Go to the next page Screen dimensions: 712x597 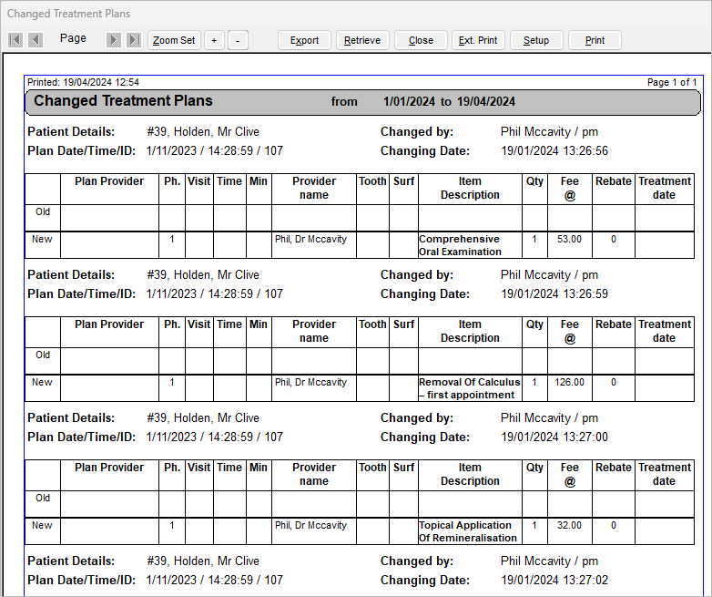point(114,40)
